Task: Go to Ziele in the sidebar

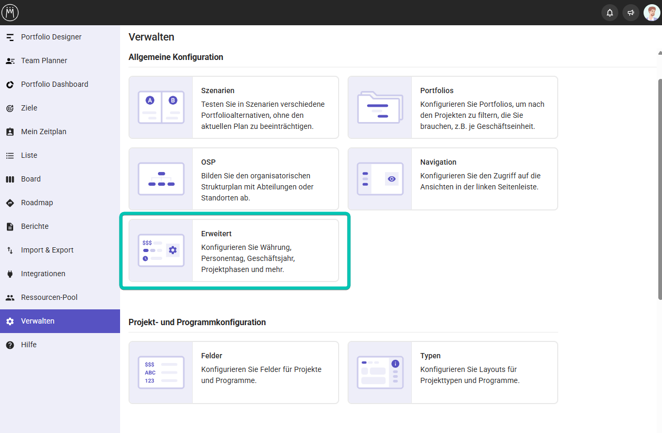Action: [29, 108]
